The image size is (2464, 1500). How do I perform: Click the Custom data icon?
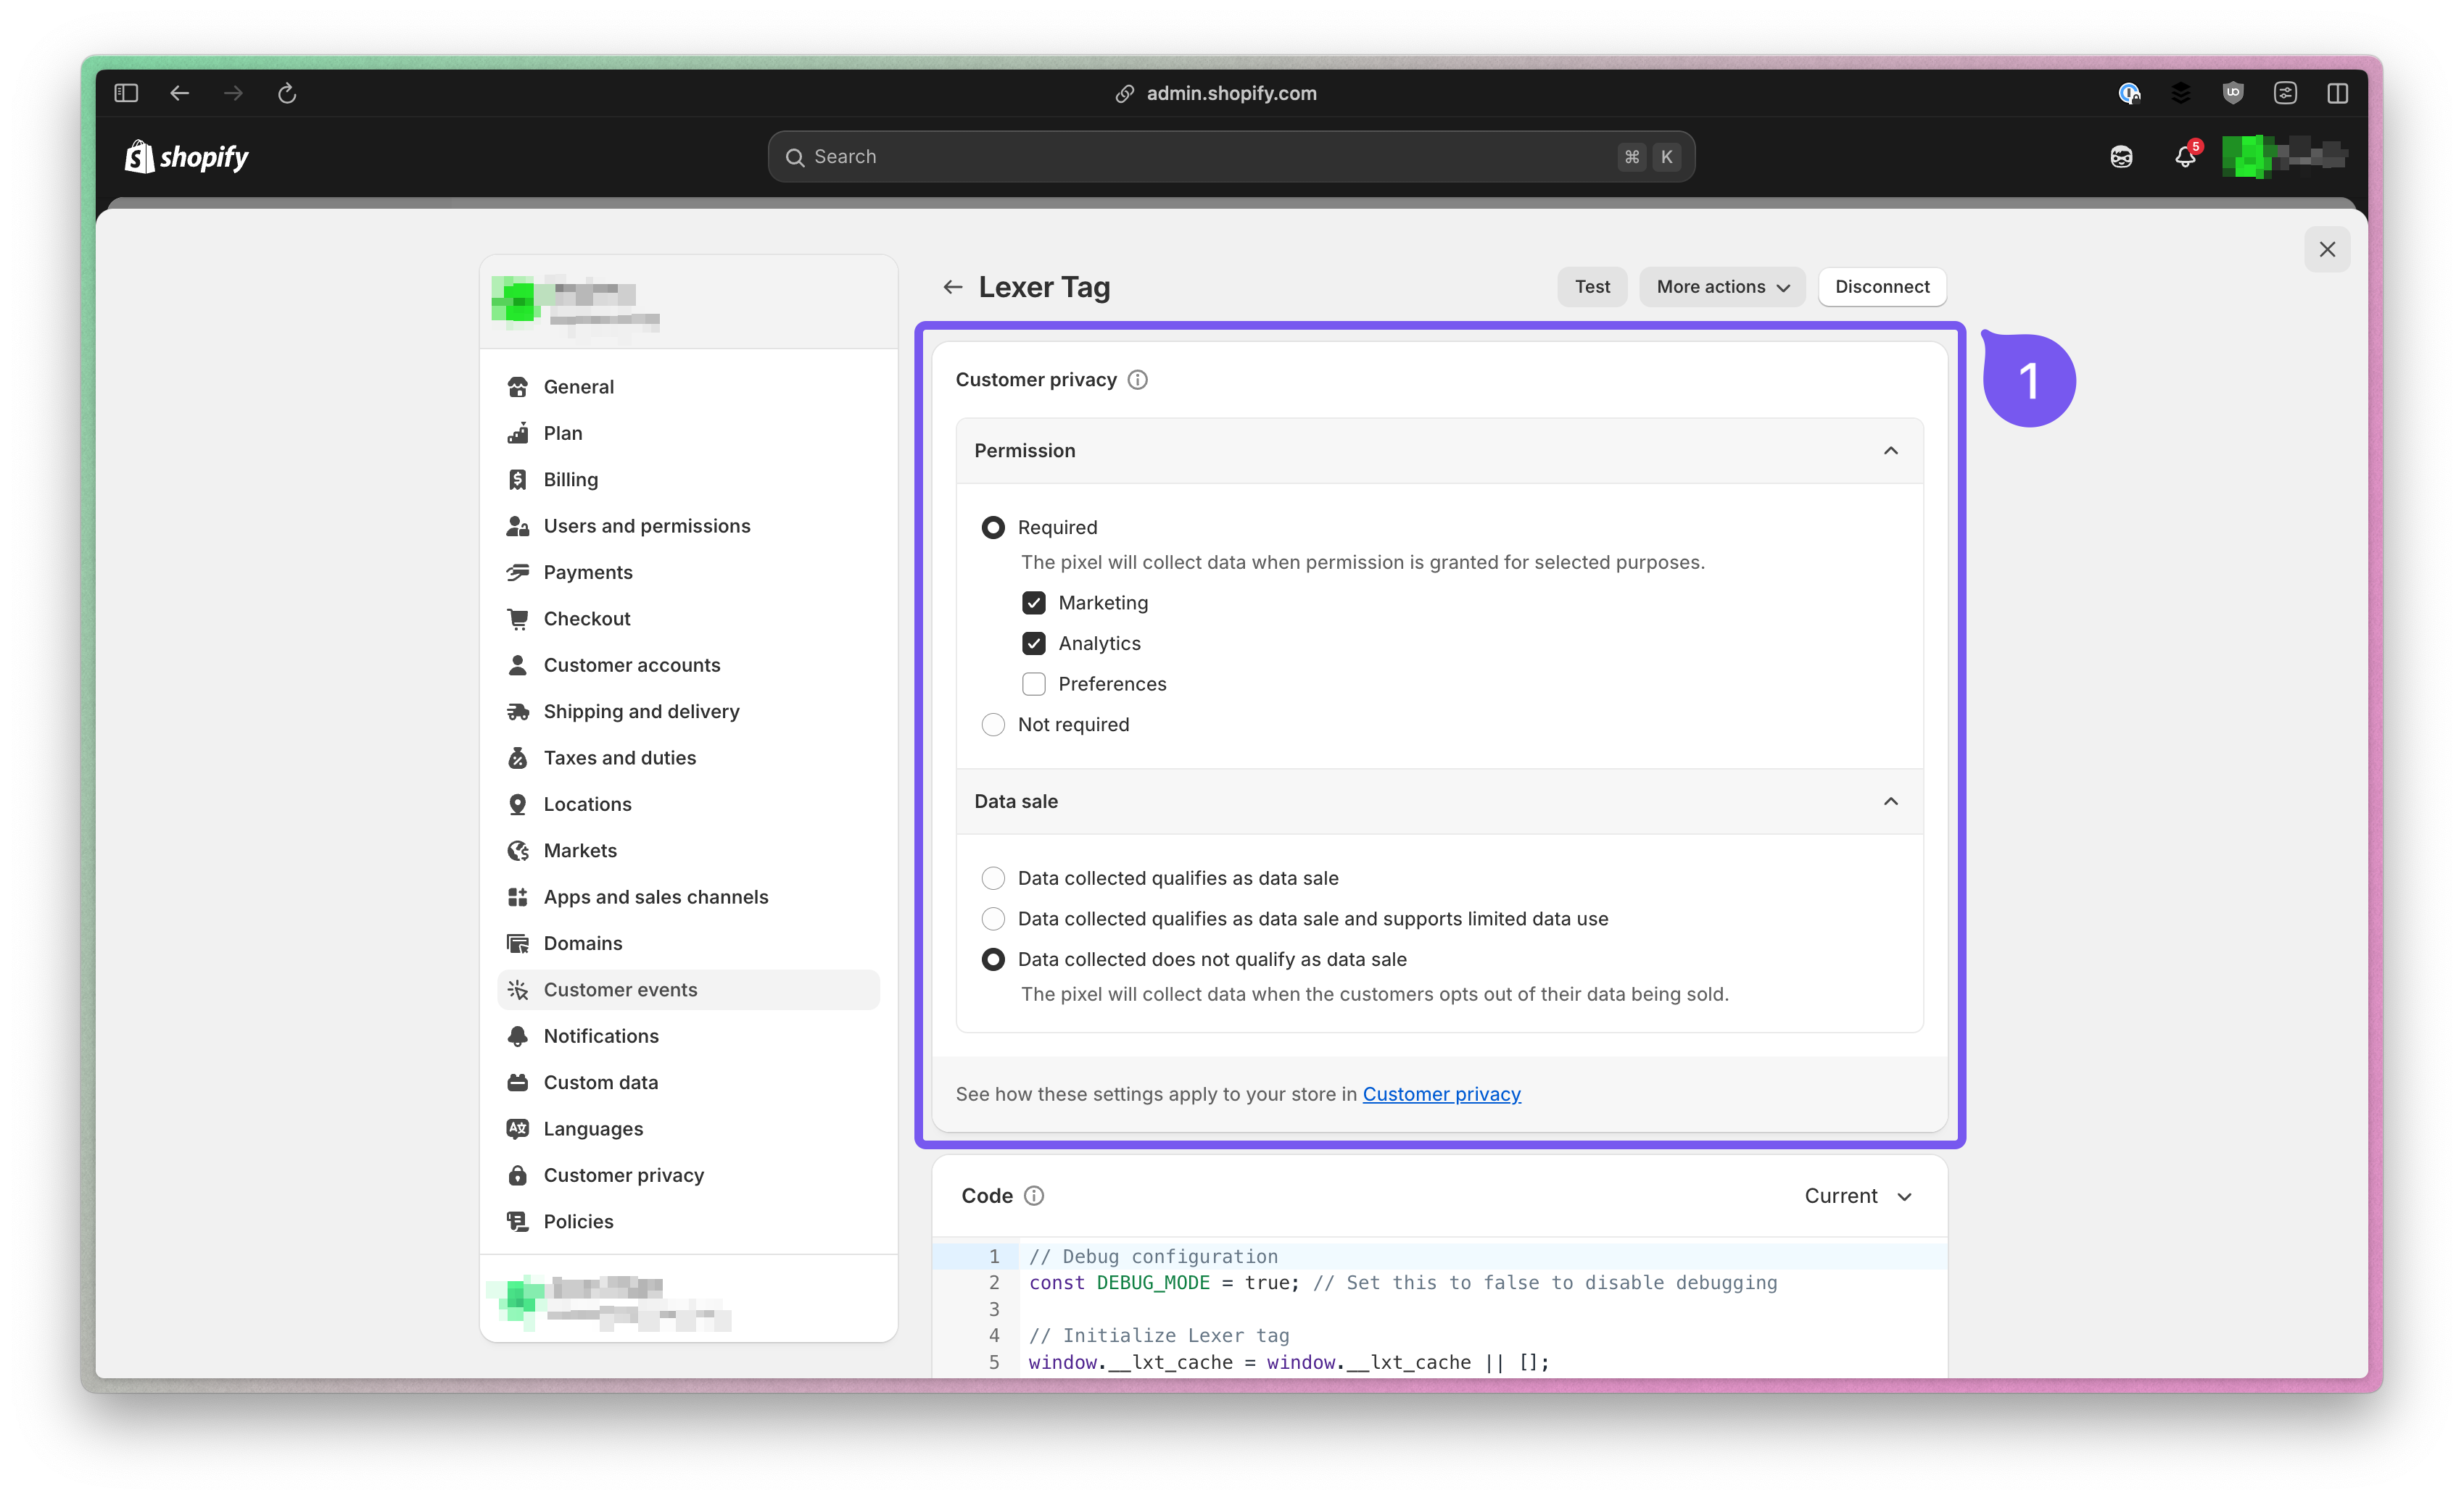518,1083
